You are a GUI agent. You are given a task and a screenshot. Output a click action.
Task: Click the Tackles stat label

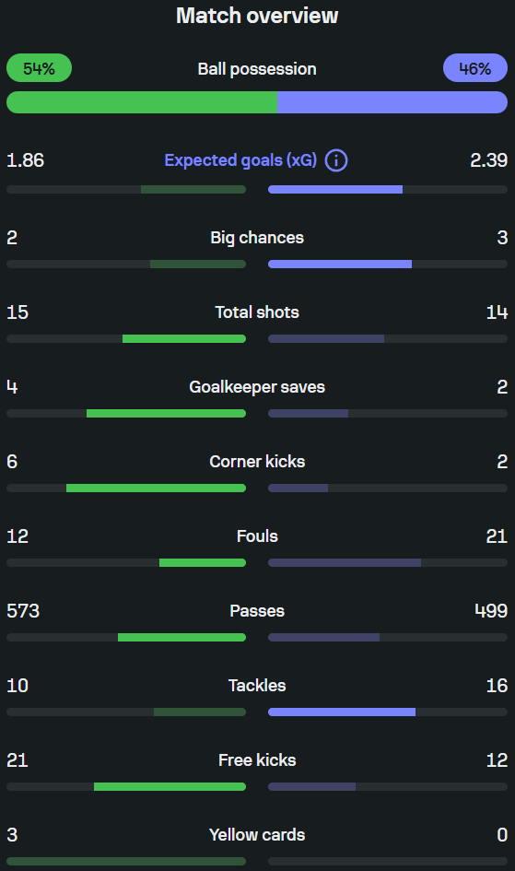[x=257, y=686]
